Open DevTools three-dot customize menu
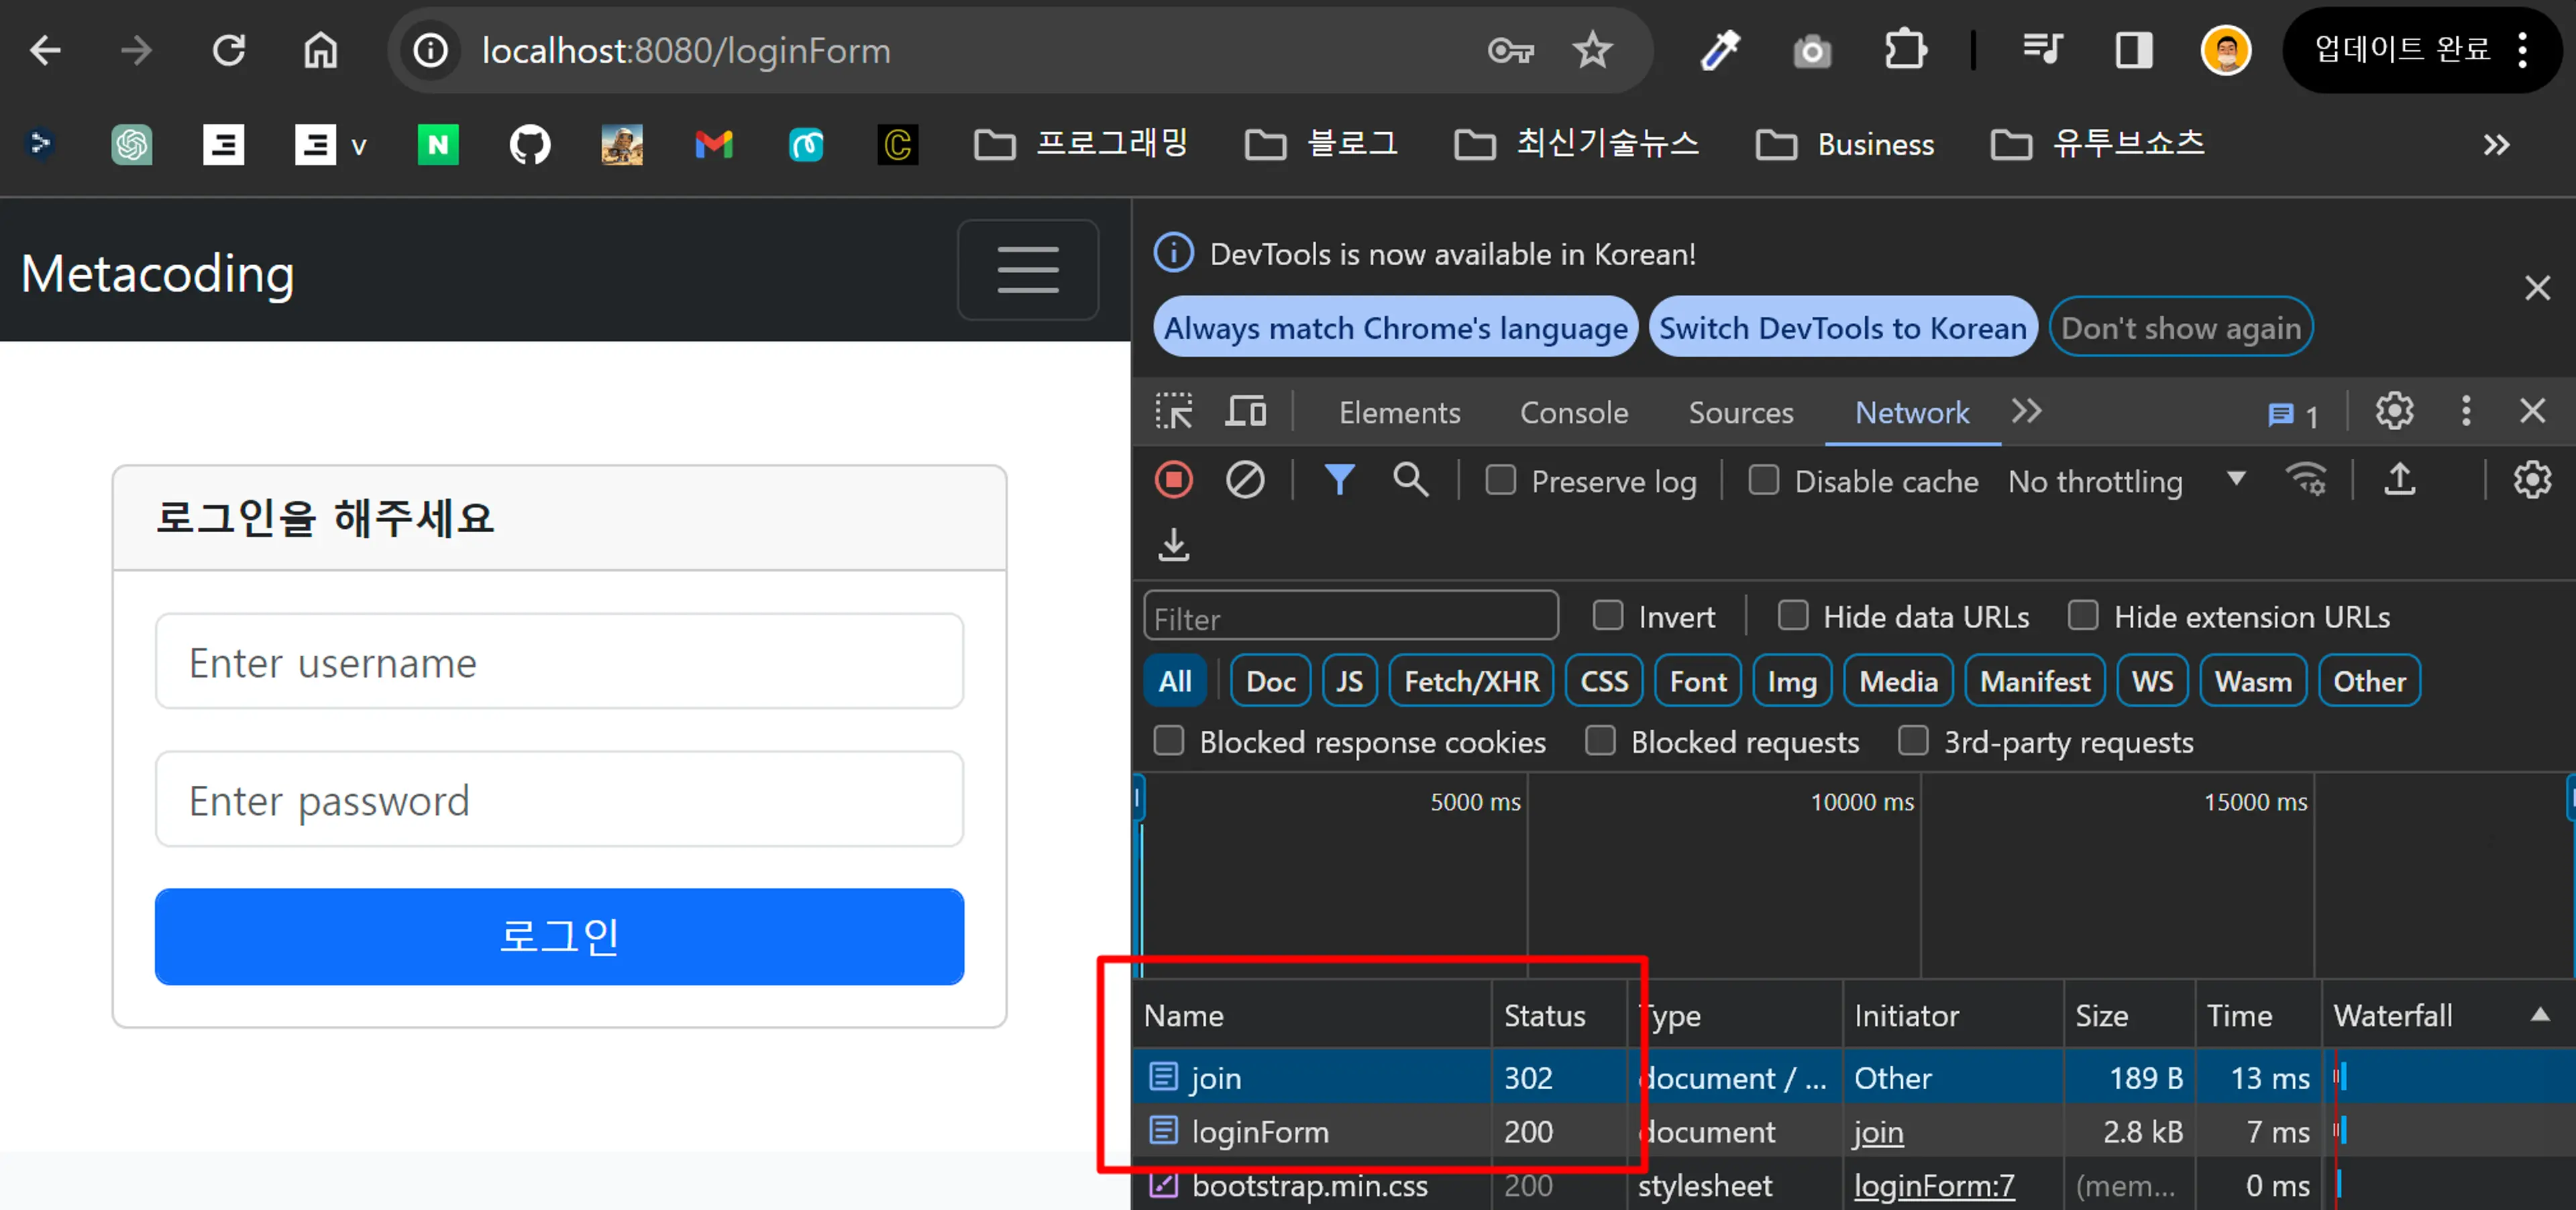2576x1210 pixels. (2466, 411)
